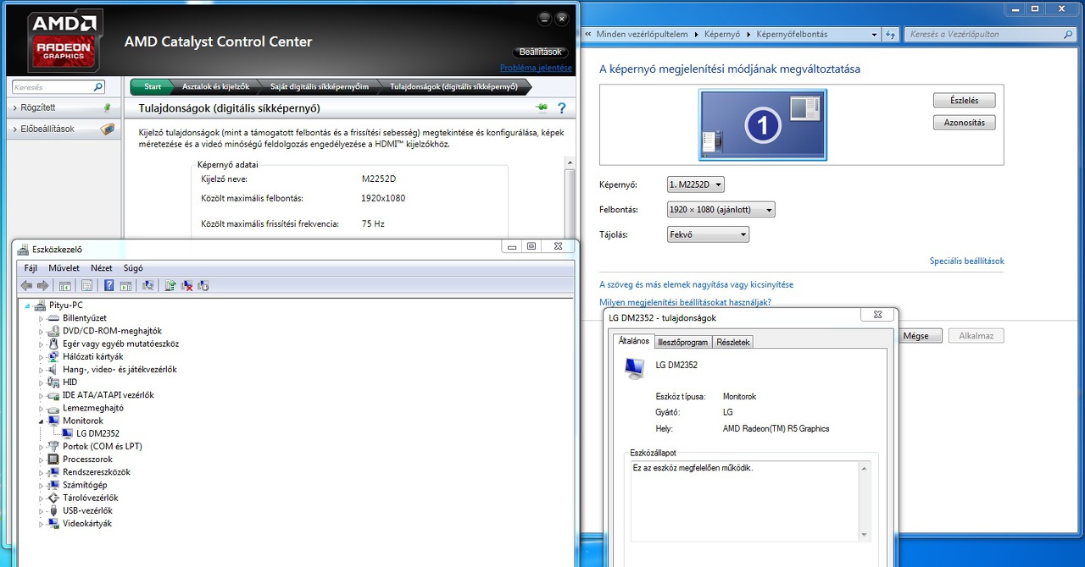Expand the Rögzített section in Catalyst sidebar

click(x=16, y=108)
